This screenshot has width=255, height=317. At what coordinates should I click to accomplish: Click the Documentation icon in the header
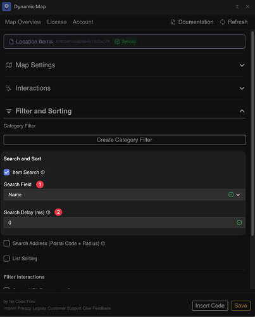(x=173, y=22)
